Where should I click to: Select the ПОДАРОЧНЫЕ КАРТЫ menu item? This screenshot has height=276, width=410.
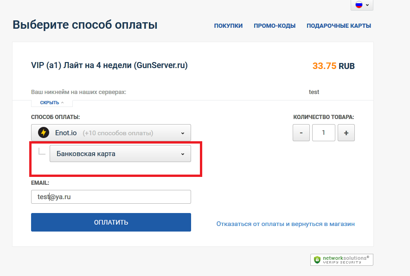pos(339,26)
